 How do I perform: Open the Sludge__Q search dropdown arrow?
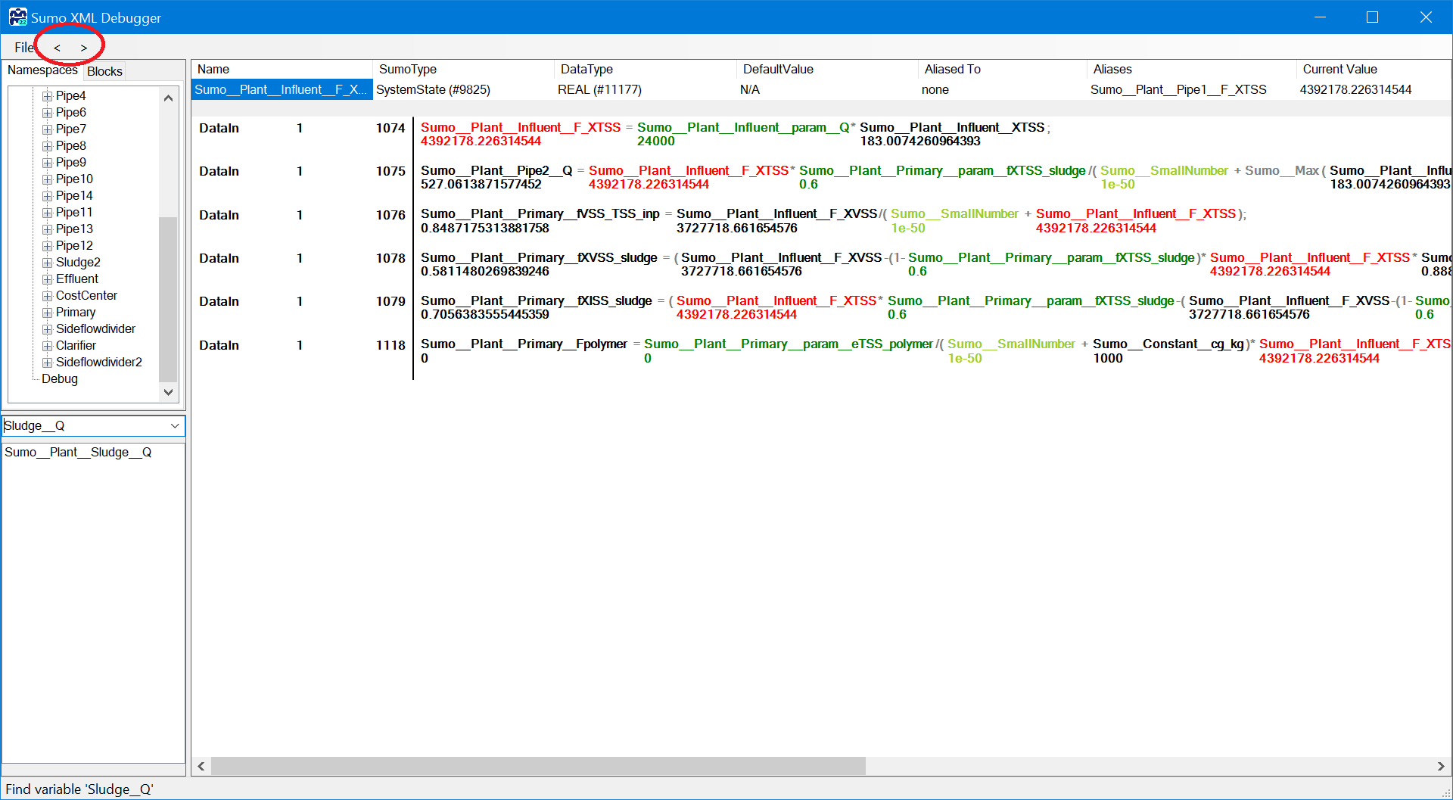[x=175, y=426]
